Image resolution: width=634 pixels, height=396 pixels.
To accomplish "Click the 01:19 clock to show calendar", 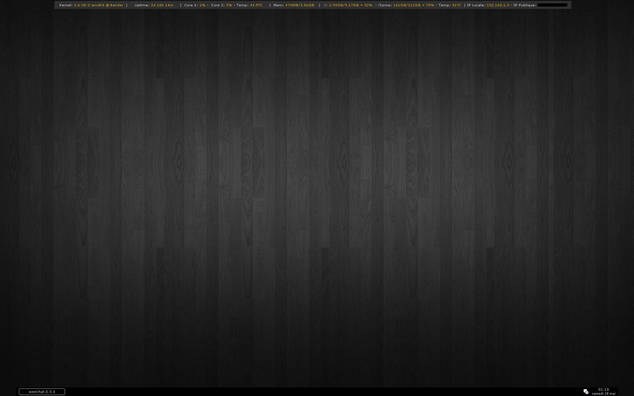I will click(x=604, y=389).
